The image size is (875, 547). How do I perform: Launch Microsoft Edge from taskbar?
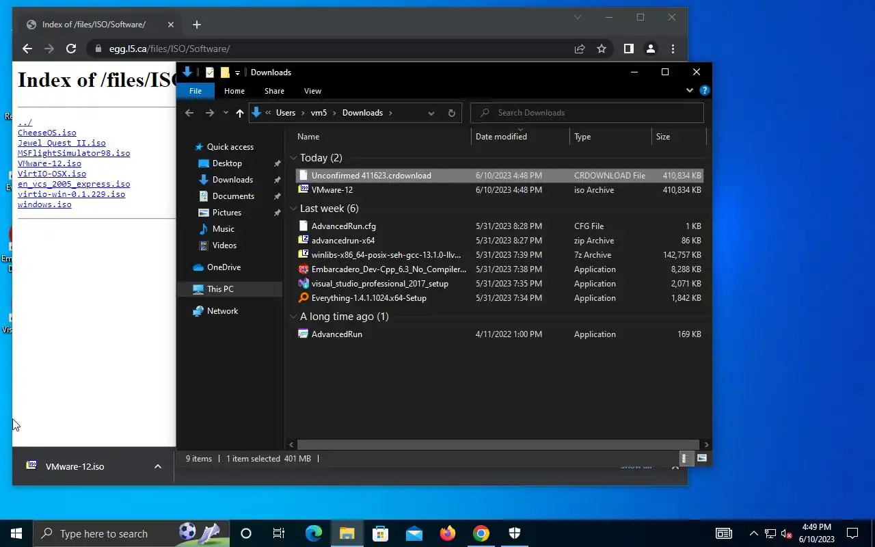(x=313, y=533)
